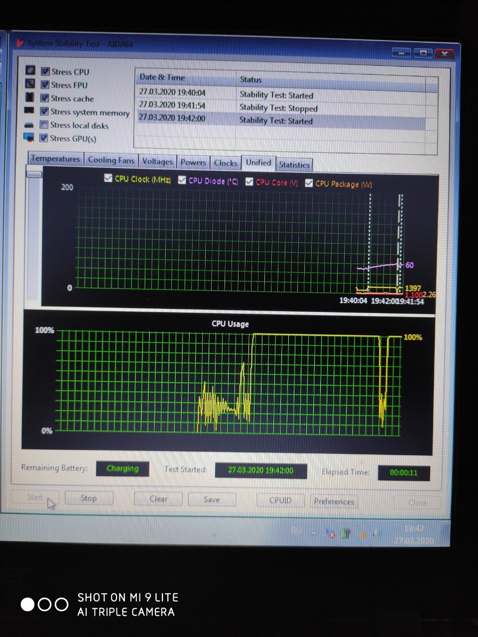Stop the running stability test
Screen dimensions: 478x637
tap(89, 498)
